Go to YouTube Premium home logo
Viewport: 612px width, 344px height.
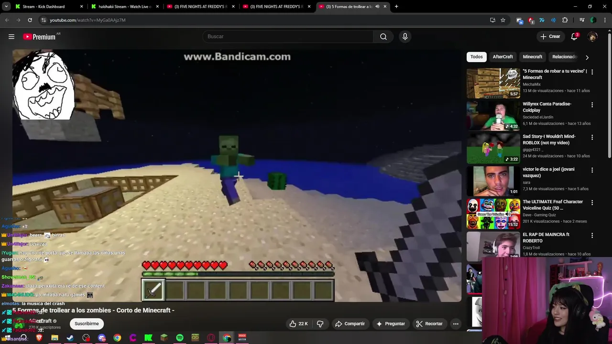click(39, 37)
